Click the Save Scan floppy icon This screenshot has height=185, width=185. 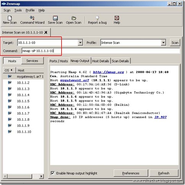click(x=55, y=18)
